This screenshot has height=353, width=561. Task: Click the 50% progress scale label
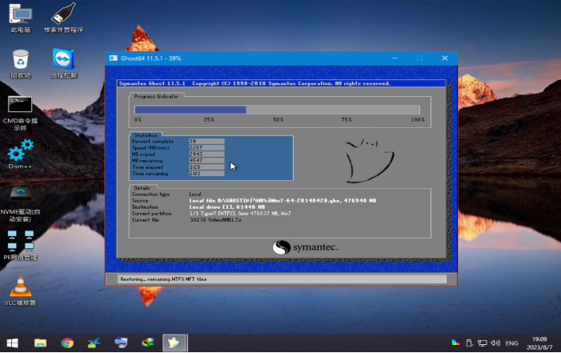278,119
